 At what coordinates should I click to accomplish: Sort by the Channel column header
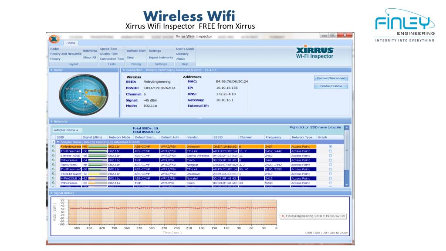click(x=251, y=137)
